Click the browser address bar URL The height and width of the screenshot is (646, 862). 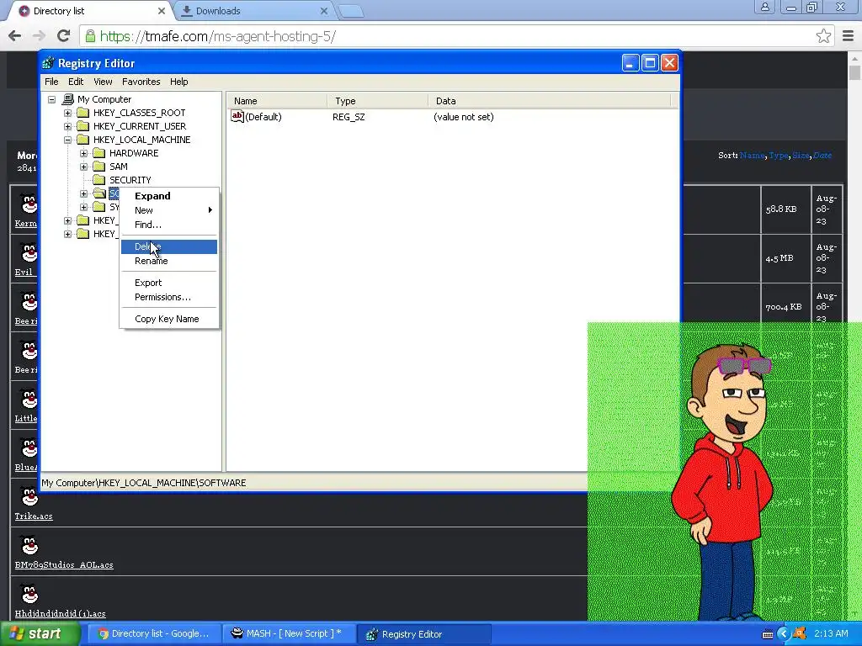(218, 36)
